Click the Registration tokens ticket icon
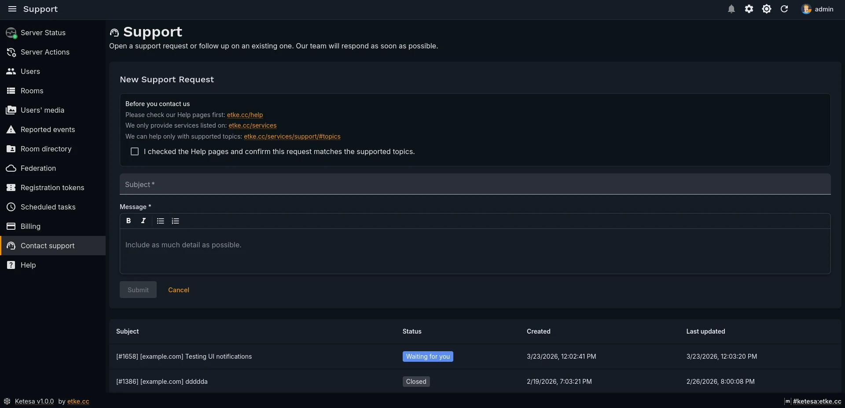Viewport: 845px width, 408px height. point(11,187)
